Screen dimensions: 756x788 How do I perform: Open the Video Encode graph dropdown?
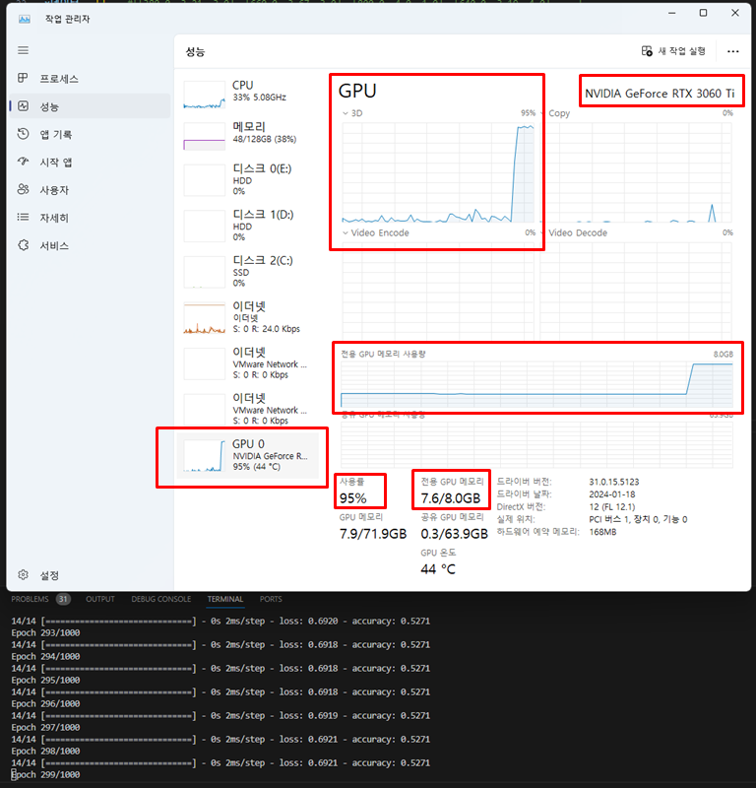coord(346,232)
